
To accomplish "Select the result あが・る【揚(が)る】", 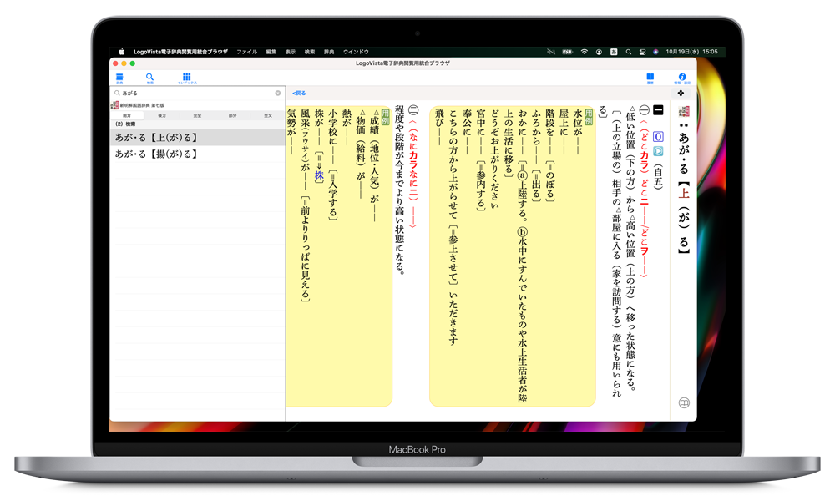I will tap(198, 154).
